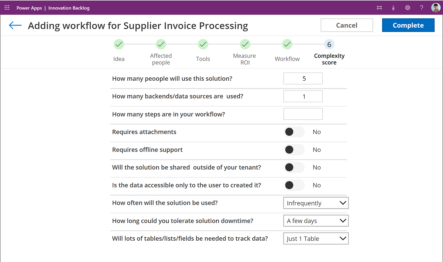443x262 pixels.
Task: Click the fit-to-screen icon in header
Action: click(x=379, y=8)
